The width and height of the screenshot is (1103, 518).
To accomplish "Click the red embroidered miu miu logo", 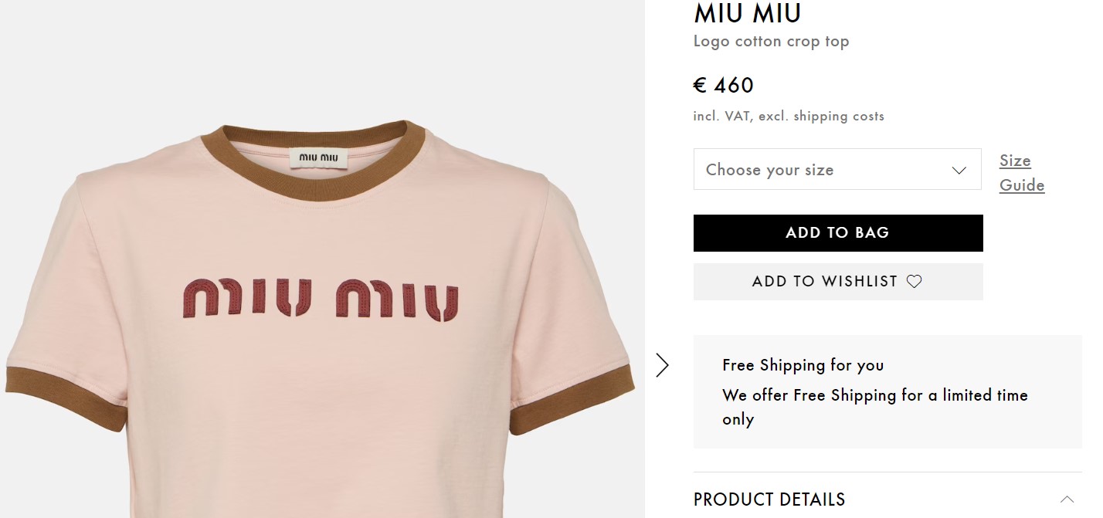I will 321,298.
